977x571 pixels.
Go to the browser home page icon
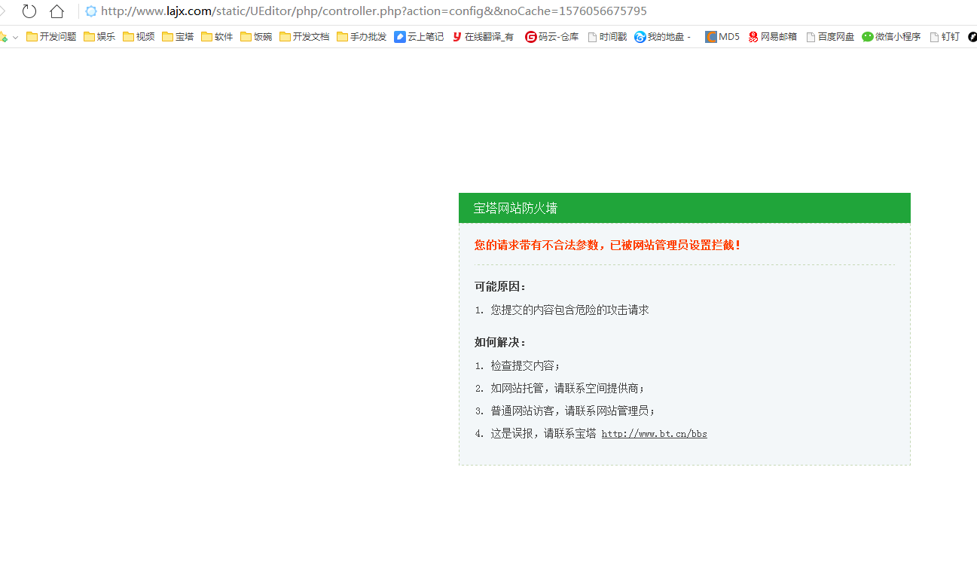point(56,11)
